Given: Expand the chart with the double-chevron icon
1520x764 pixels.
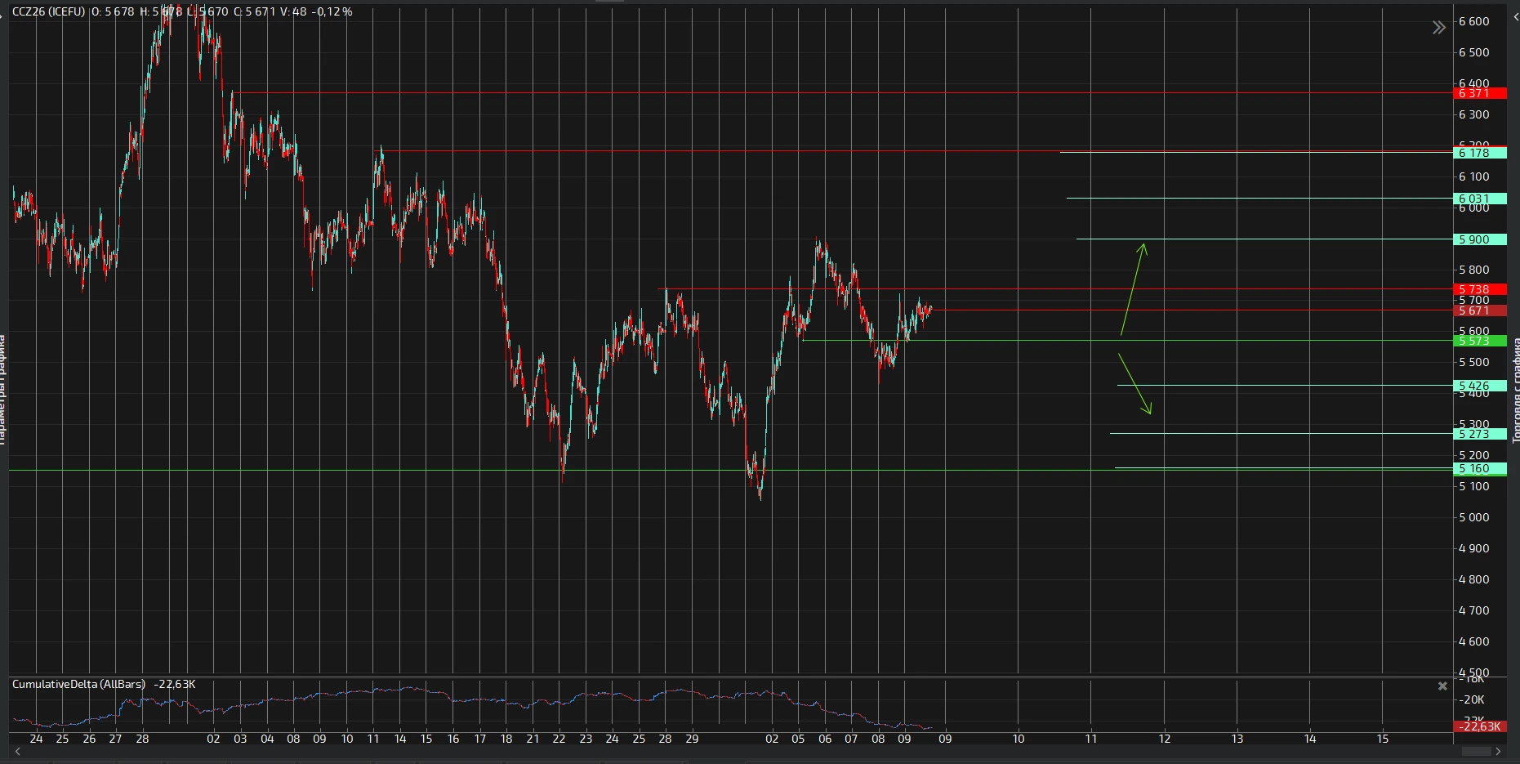Looking at the screenshot, I should [1438, 29].
